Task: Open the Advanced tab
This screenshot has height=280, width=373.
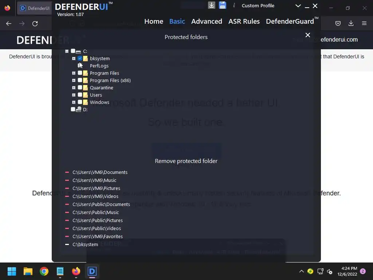Action: [x=207, y=21]
